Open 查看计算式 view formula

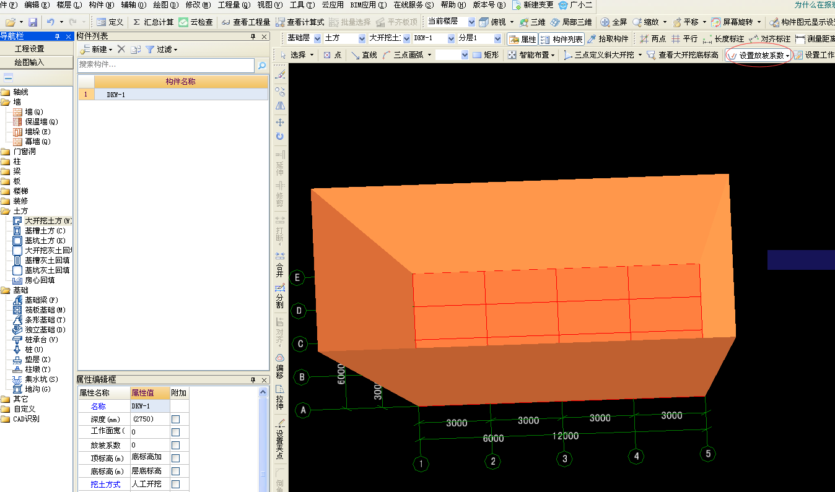tap(300, 22)
